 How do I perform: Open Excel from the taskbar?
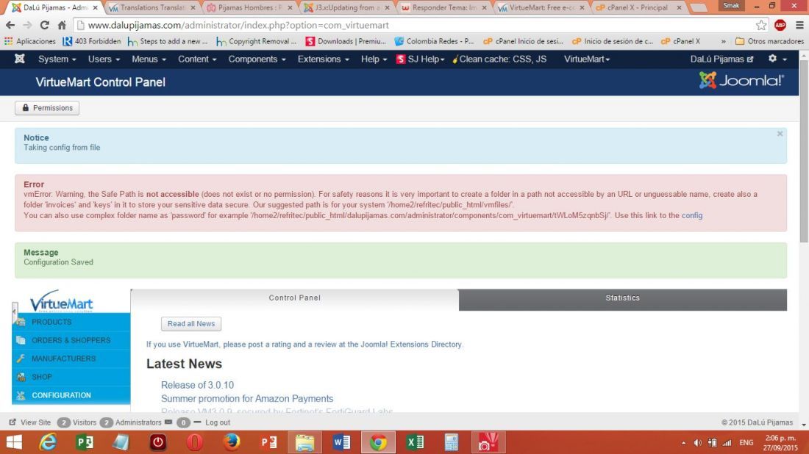(415, 442)
